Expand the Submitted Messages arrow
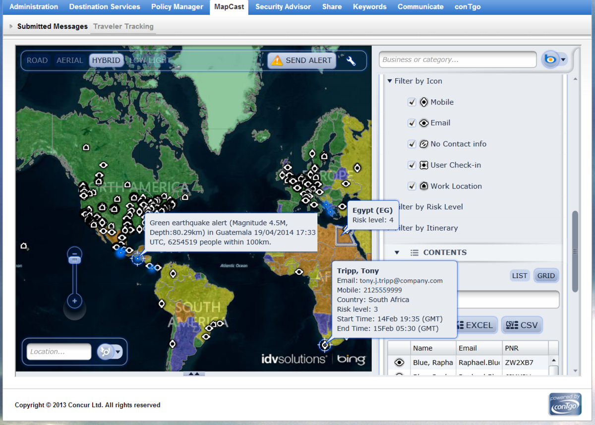This screenshot has height=425, width=595. [11, 26]
